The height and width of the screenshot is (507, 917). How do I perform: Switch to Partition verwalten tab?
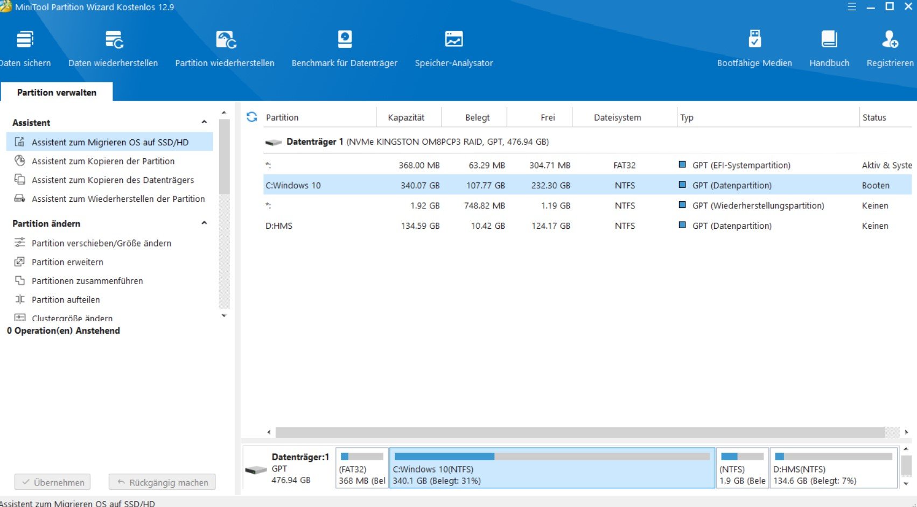(x=57, y=92)
